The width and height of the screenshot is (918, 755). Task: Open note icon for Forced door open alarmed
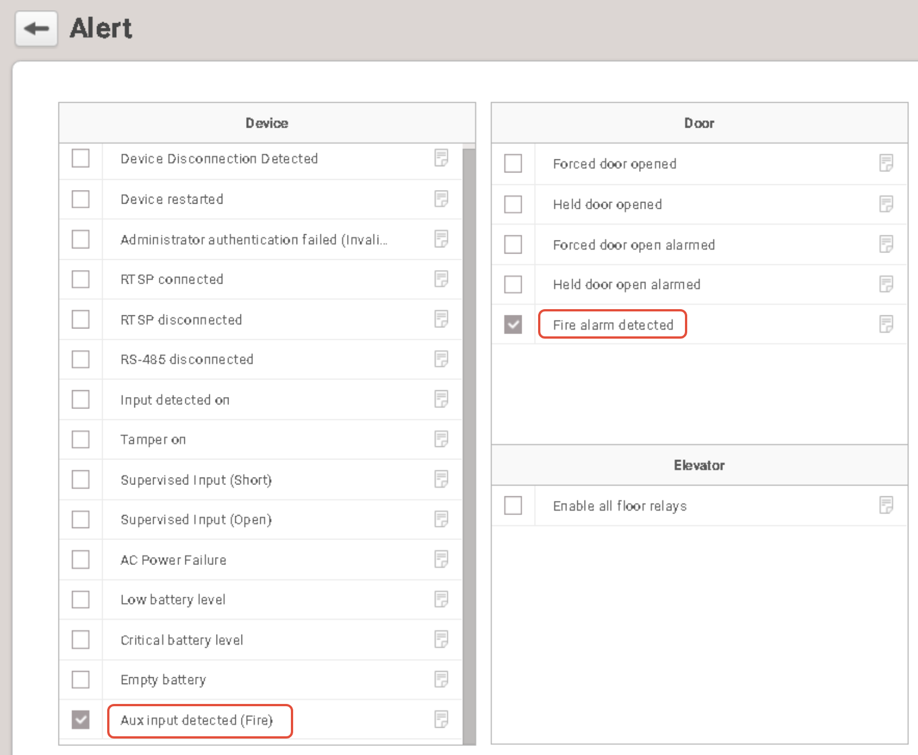[886, 244]
